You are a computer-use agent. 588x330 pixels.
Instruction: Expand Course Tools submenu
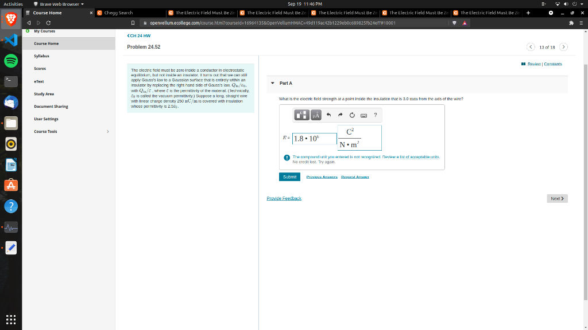(x=107, y=131)
